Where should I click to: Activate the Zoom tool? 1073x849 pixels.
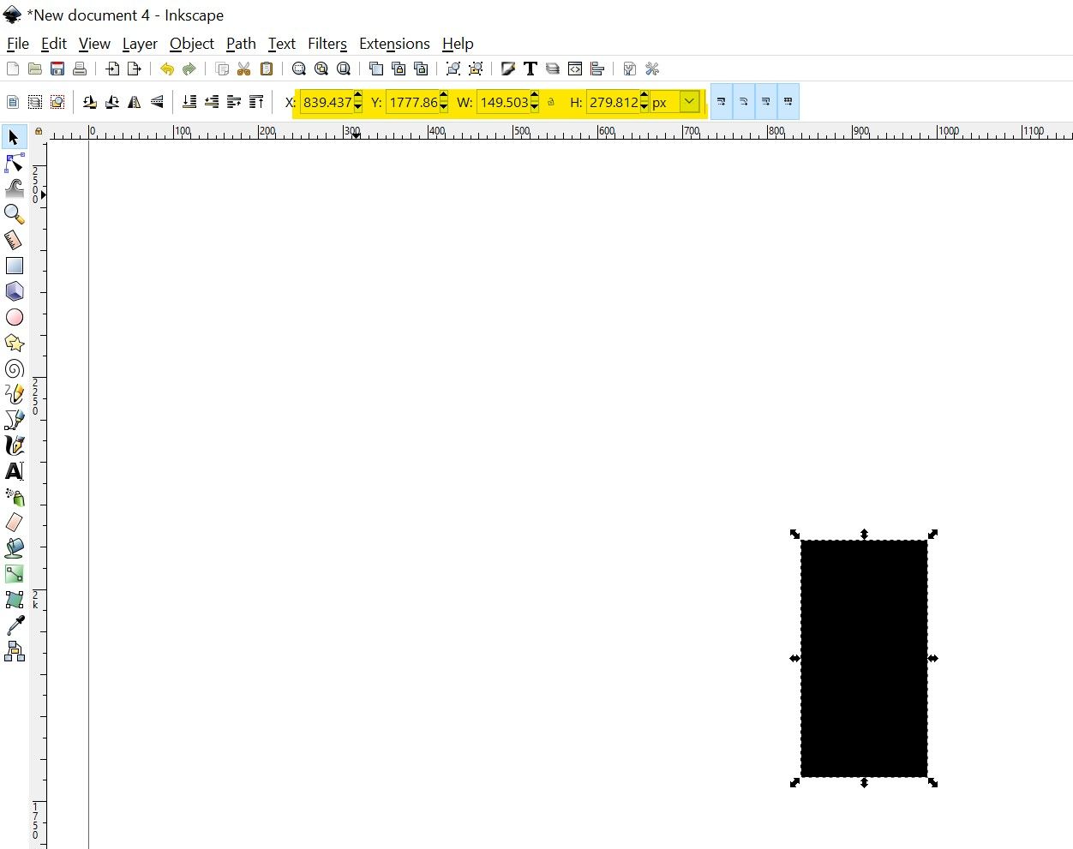click(14, 214)
